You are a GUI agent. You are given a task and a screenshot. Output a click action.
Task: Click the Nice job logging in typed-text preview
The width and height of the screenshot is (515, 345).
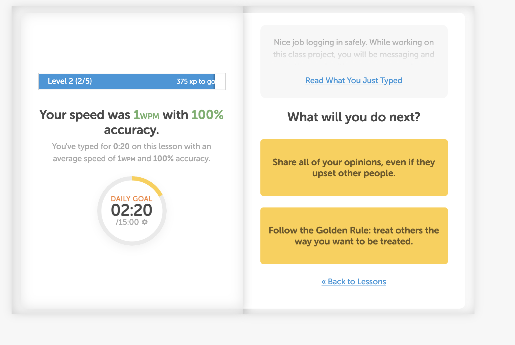coord(354,49)
